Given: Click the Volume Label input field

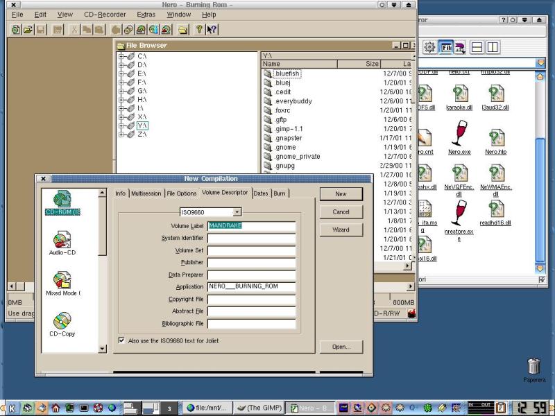Looking at the screenshot, I should pos(252,226).
